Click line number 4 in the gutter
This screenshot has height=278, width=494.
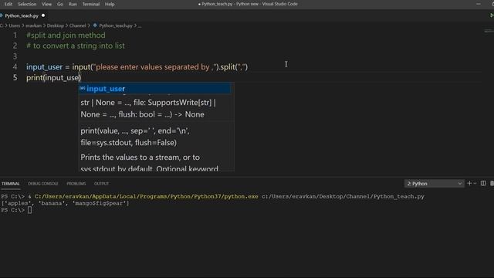15,67
